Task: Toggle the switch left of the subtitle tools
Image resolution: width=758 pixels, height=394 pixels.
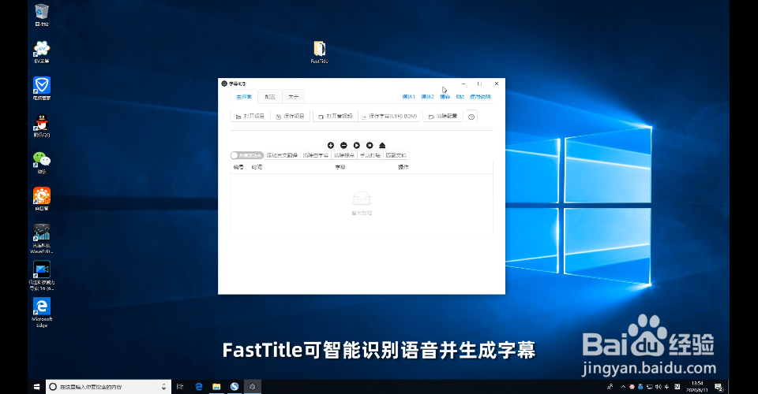Action: (246, 155)
